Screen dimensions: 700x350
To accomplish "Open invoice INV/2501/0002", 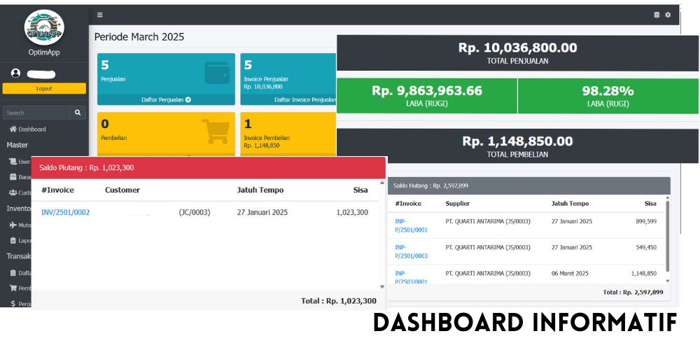I will click(65, 213).
